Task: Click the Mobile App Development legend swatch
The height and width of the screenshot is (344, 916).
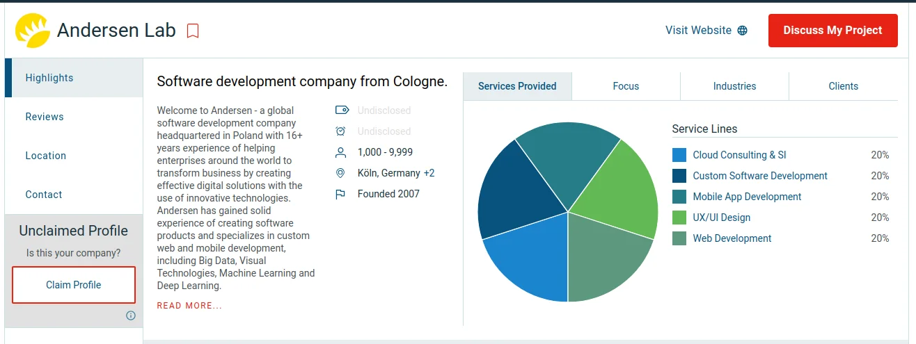Action: click(679, 197)
